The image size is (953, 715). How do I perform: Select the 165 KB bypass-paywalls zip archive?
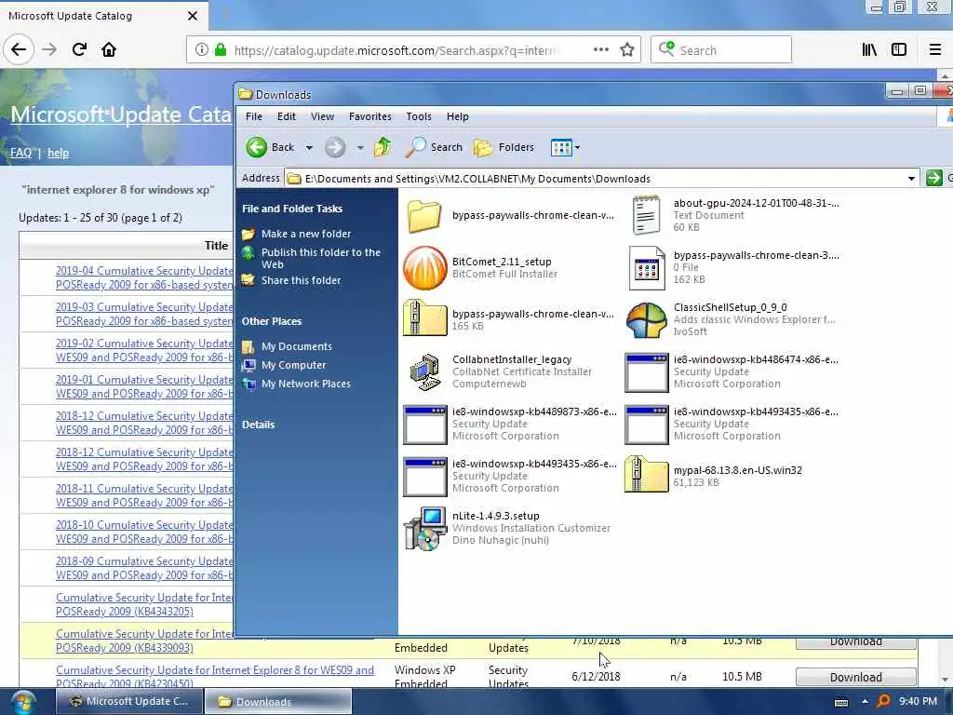point(424,318)
